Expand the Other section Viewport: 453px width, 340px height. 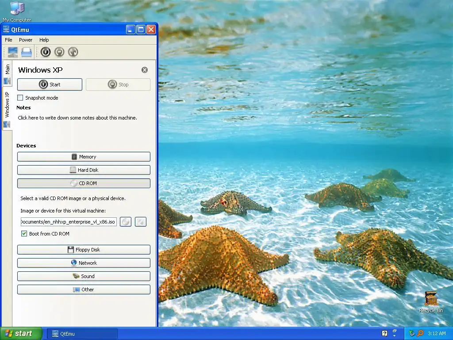(84, 290)
